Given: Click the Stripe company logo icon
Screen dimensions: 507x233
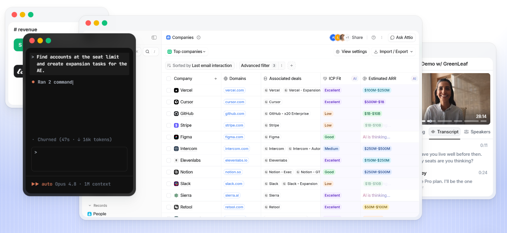Looking at the screenshot, I should coord(176,125).
